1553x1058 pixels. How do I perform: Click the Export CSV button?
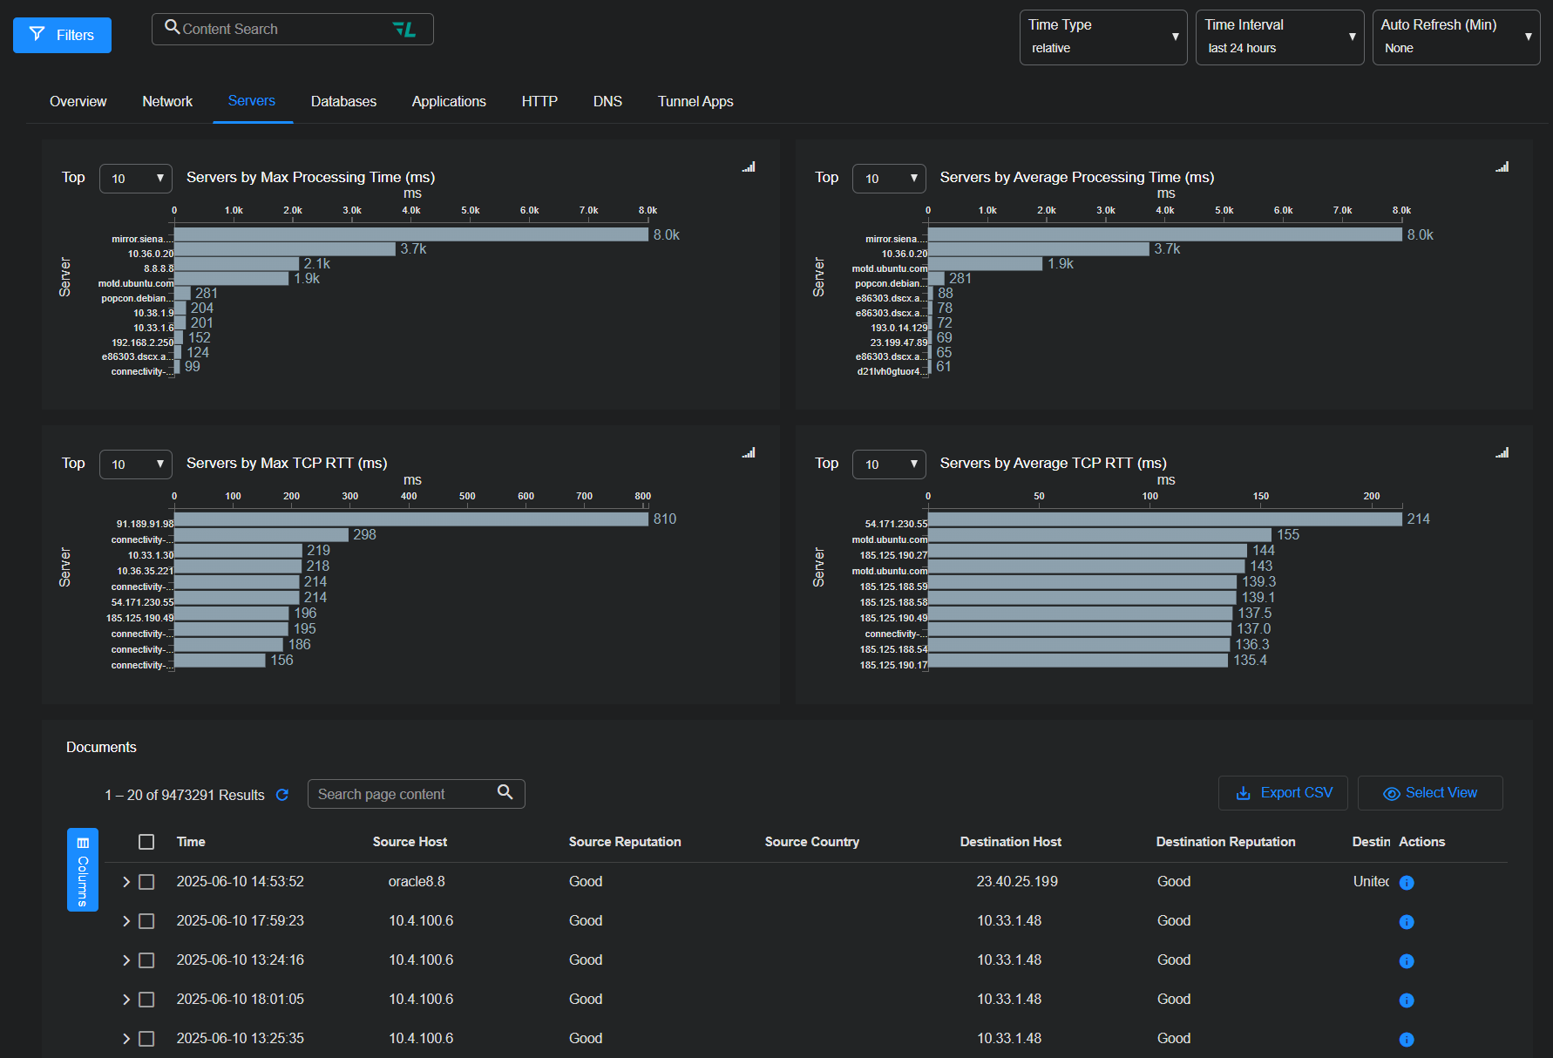pos(1283,793)
